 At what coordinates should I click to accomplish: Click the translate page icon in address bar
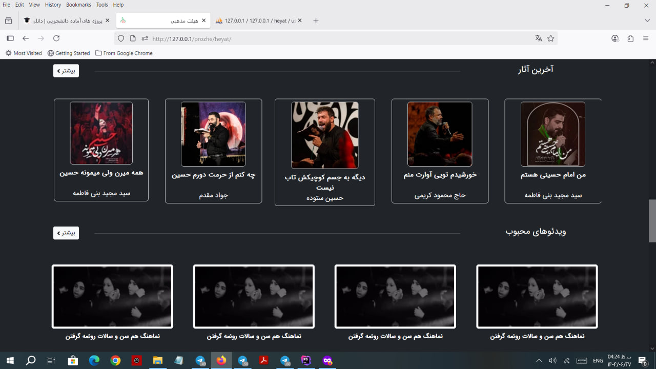point(539,38)
